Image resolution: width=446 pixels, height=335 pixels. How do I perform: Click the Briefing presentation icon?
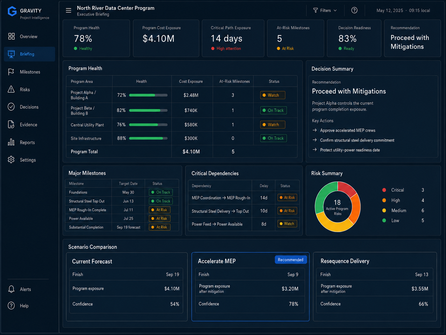click(x=11, y=54)
